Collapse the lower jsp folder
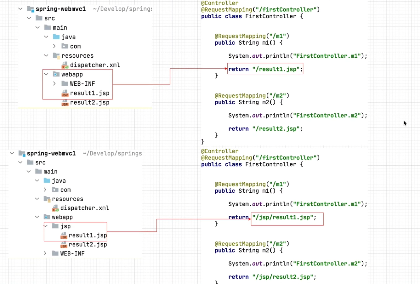Viewport: 420px width, 284px height. (x=46, y=226)
